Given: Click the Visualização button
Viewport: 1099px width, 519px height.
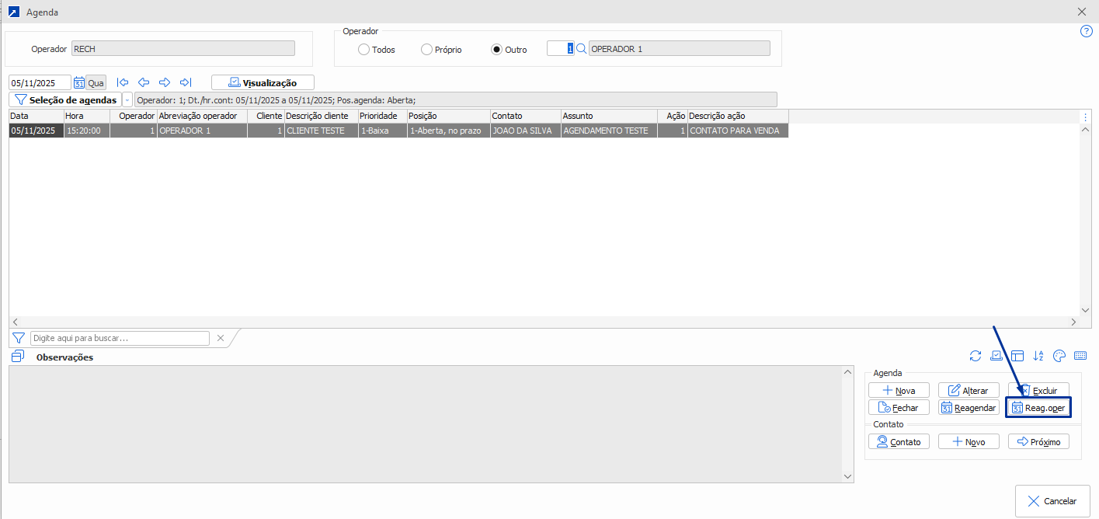Looking at the screenshot, I should (x=263, y=82).
